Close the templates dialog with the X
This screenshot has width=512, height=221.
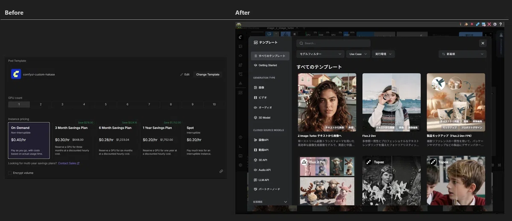click(x=483, y=43)
